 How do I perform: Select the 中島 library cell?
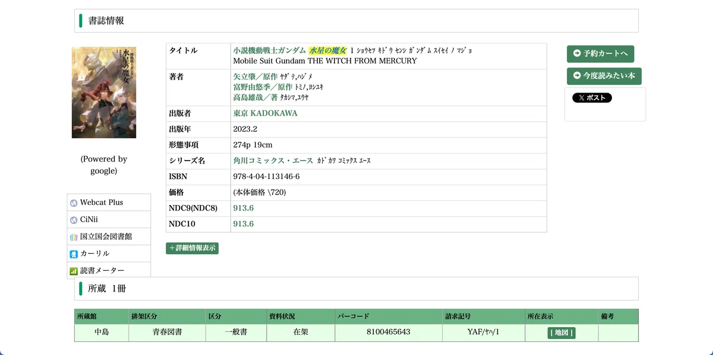[102, 332]
